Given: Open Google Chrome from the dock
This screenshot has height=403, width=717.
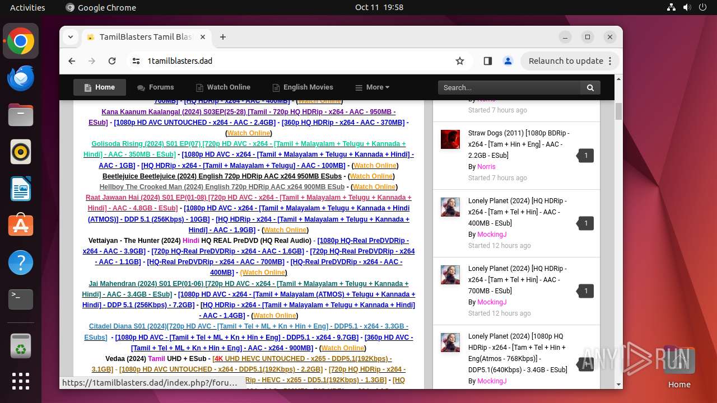Looking at the screenshot, I should point(21,41).
